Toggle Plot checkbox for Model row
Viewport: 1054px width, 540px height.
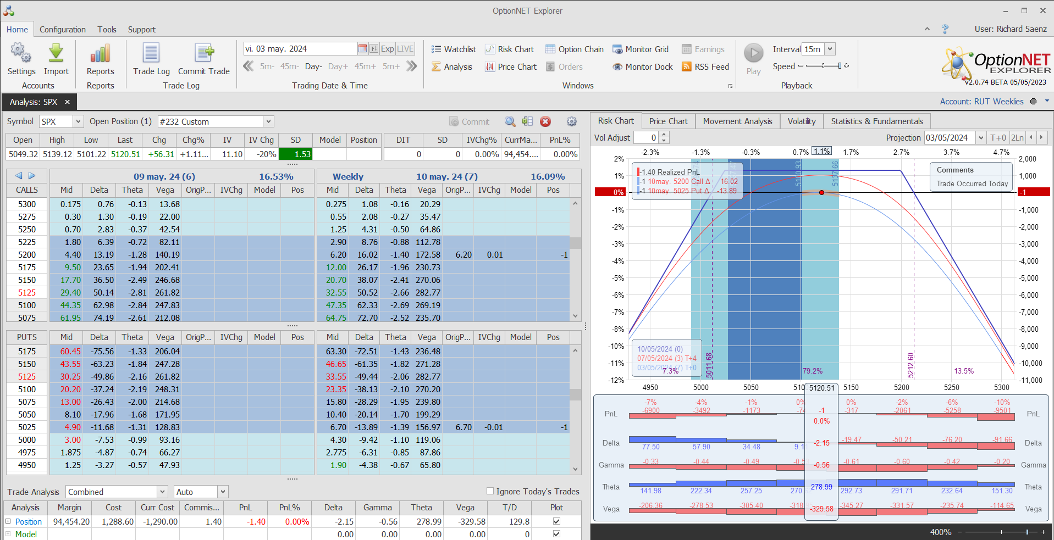(x=556, y=534)
